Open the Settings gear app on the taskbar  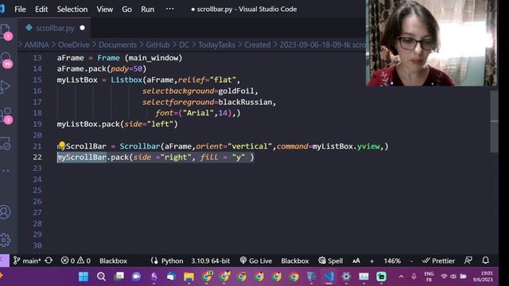tap(346, 276)
